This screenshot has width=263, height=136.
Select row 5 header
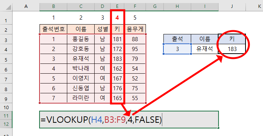click(6, 59)
